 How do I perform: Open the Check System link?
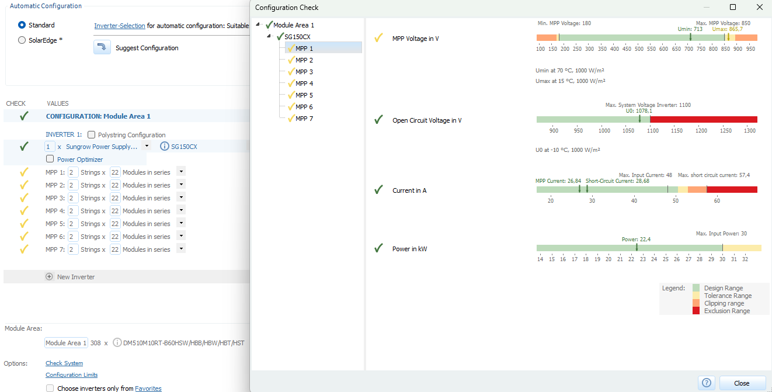click(x=64, y=363)
